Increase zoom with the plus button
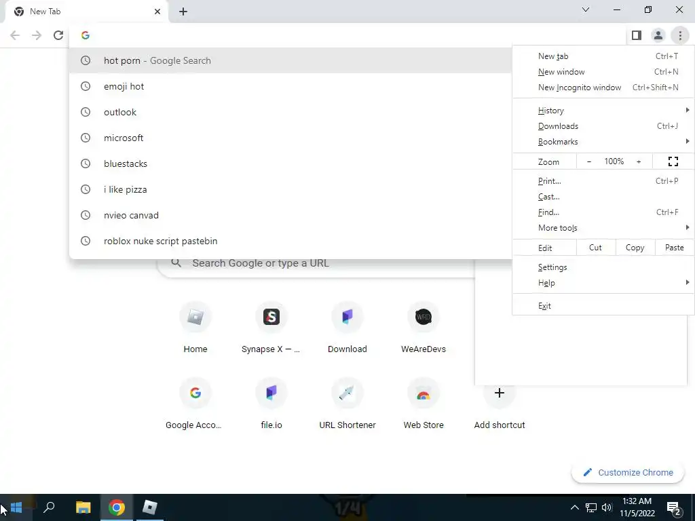This screenshot has height=521, width=695. tap(639, 161)
